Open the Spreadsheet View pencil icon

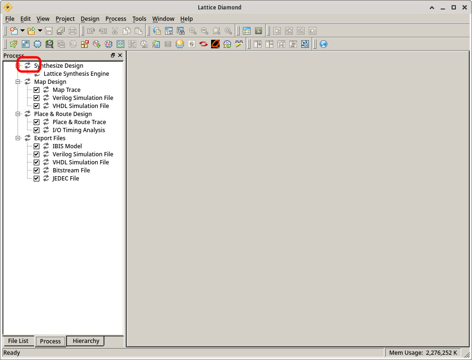pyautogui.click(x=14, y=44)
